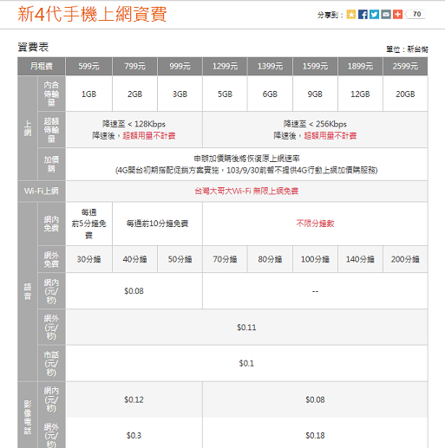Click the $0.12 video call rate
This screenshot has height=448, width=445.
click(x=134, y=399)
